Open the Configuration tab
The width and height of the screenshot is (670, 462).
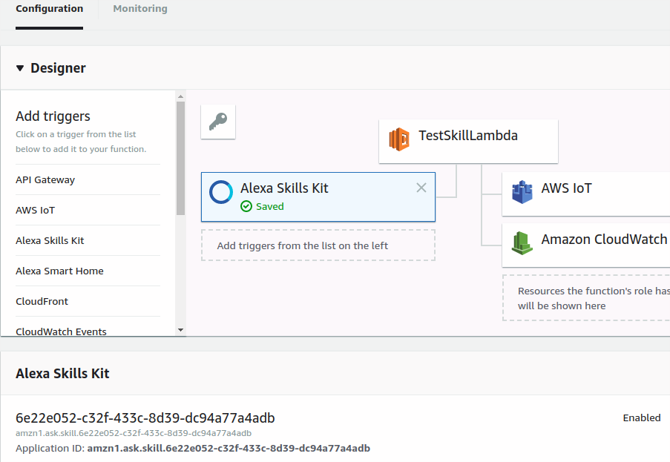49,9
